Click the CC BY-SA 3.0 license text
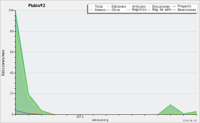 (190, 121)
